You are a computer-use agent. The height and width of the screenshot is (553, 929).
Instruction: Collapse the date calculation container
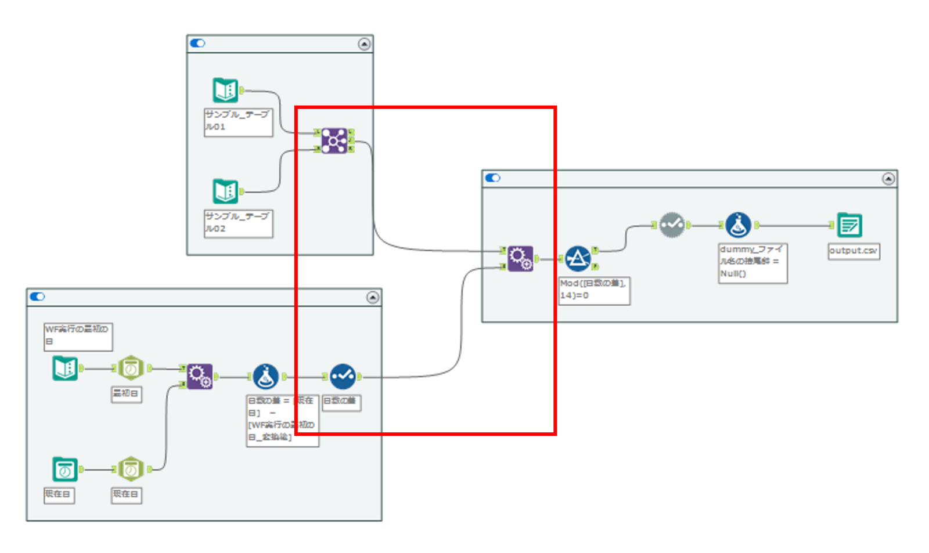373,297
